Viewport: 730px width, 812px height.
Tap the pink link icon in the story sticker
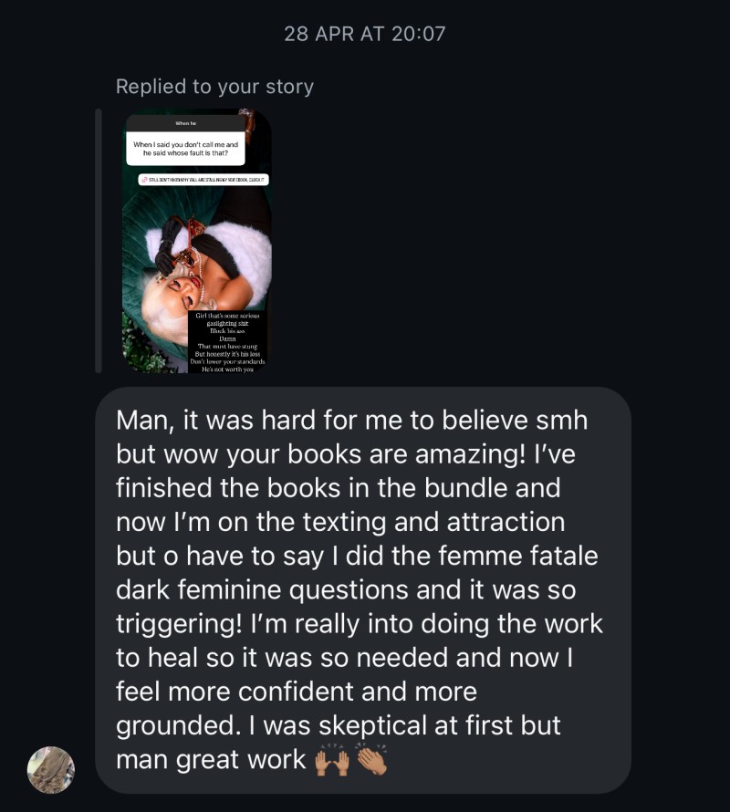[144, 180]
